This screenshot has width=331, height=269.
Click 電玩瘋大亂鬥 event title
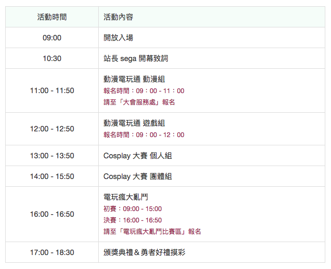[126, 197]
